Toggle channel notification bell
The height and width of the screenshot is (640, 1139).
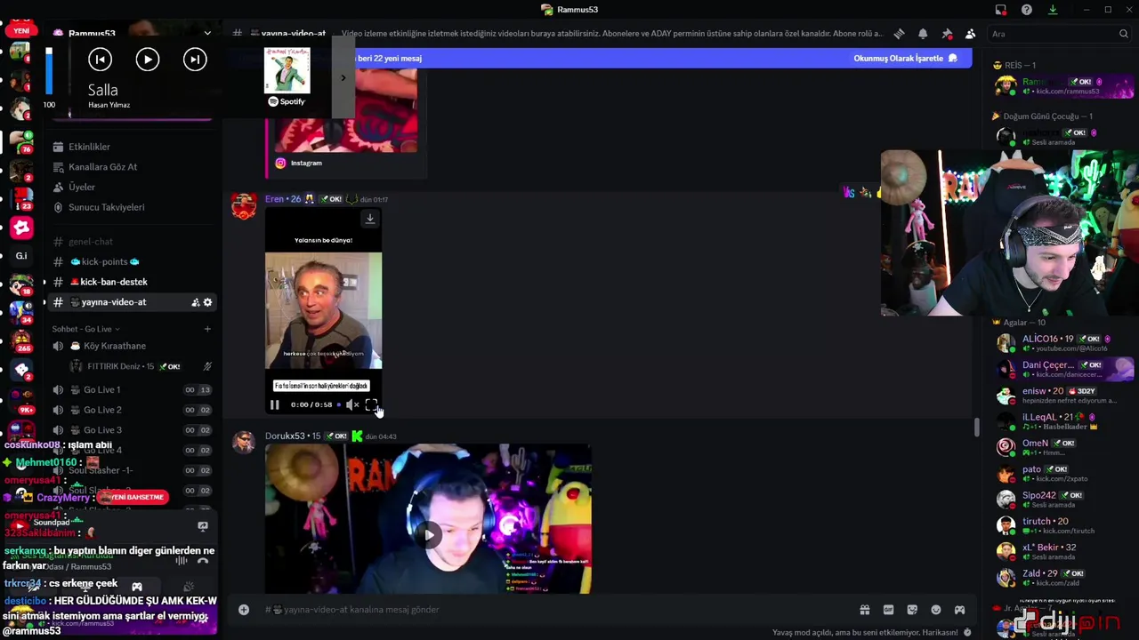(x=923, y=34)
